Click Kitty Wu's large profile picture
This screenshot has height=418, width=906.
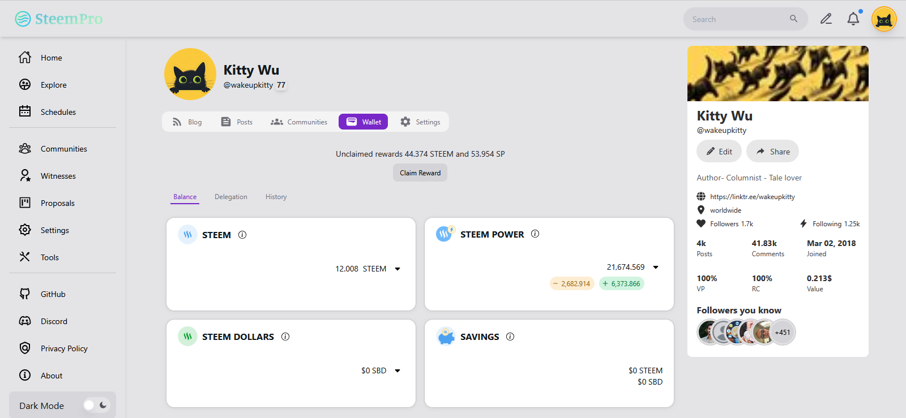click(190, 74)
